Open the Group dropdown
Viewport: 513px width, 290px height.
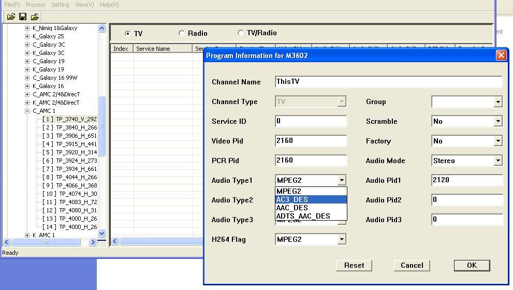497,102
